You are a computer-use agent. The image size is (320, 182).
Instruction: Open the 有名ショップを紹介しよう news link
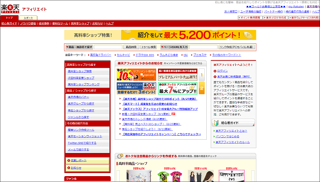(147, 129)
